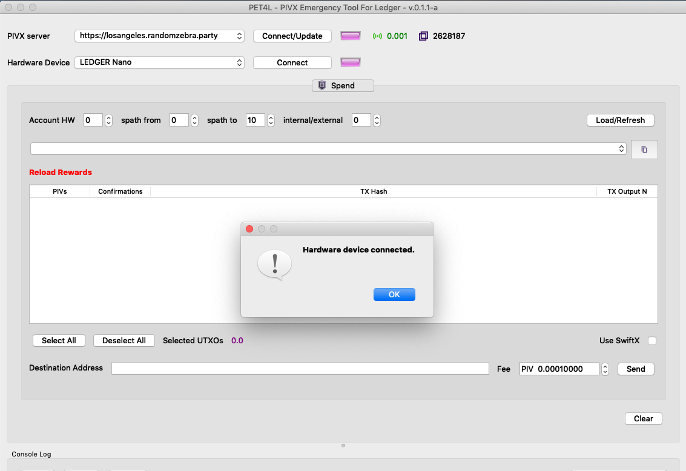This screenshot has width=686, height=471.
Task: Expand the empty address selection combo box
Action: tap(328, 149)
